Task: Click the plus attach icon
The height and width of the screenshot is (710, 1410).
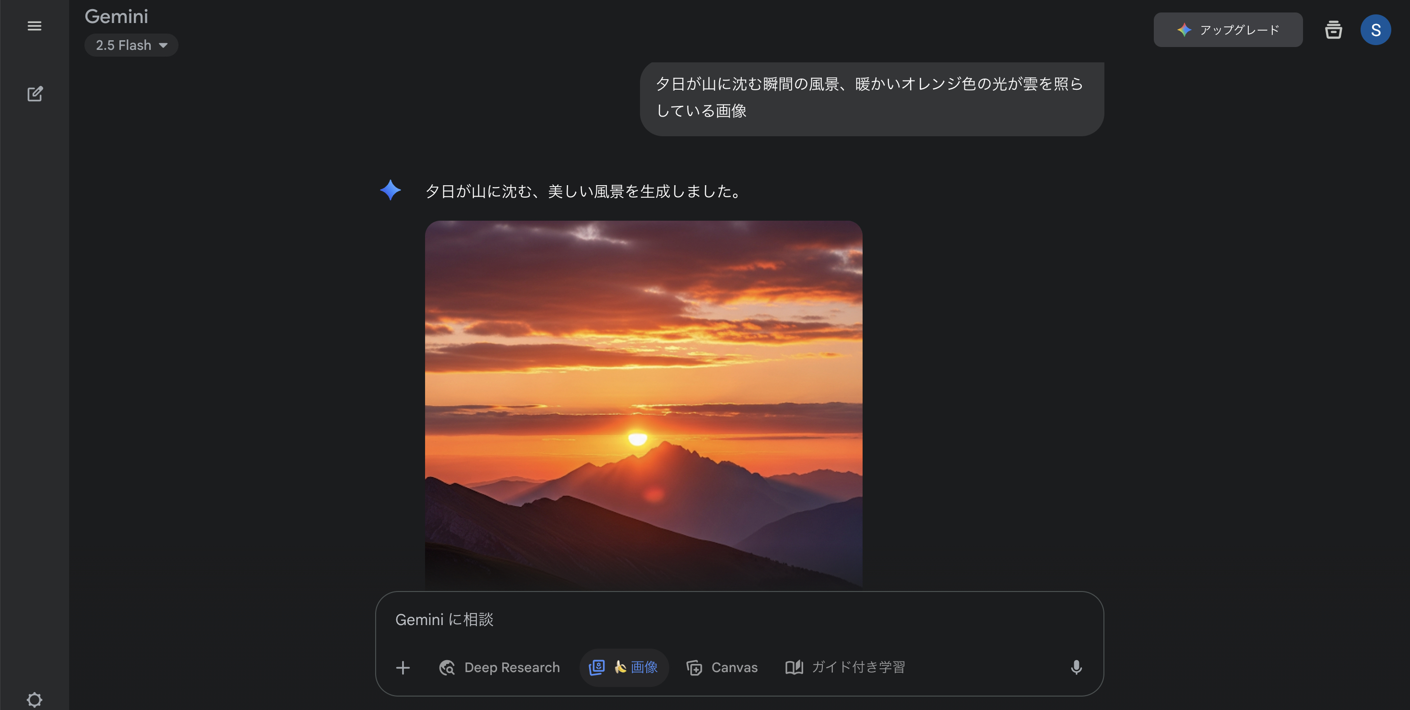Action: click(403, 667)
